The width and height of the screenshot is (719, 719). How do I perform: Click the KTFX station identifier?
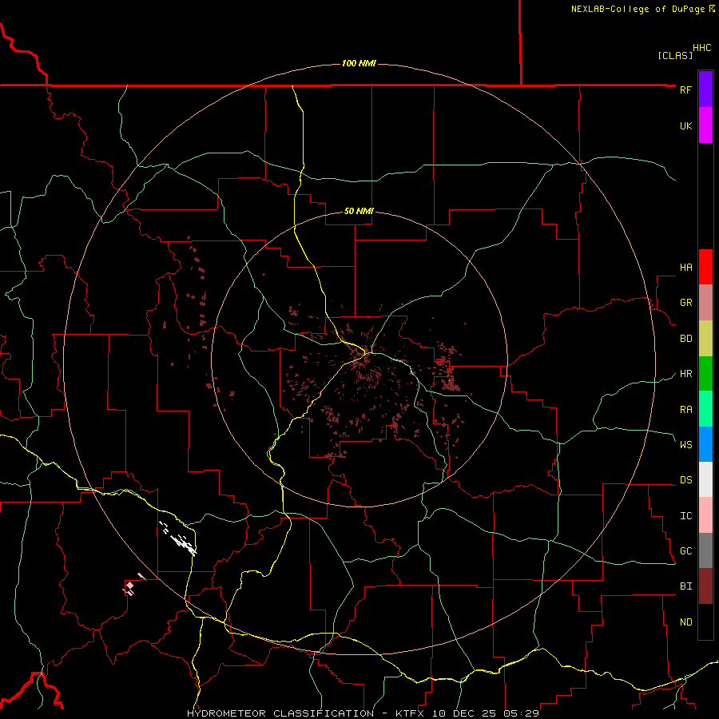point(411,713)
